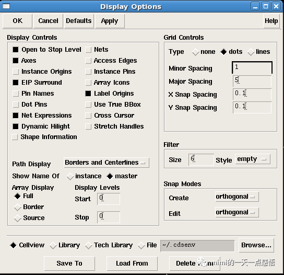Click the OK button

pos(18,21)
